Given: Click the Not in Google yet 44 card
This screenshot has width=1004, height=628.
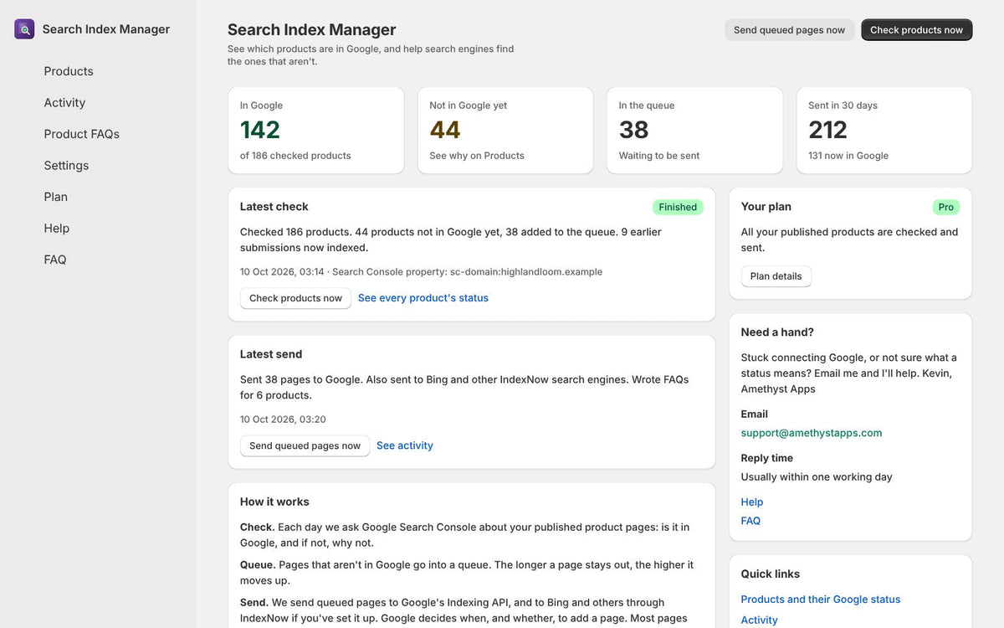Looking at the screenshot, I should [x=505, y=131].
